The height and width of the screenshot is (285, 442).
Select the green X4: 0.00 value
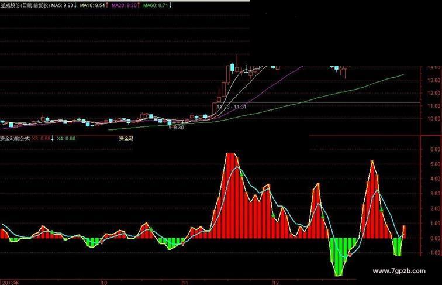(x=66, y=139)
